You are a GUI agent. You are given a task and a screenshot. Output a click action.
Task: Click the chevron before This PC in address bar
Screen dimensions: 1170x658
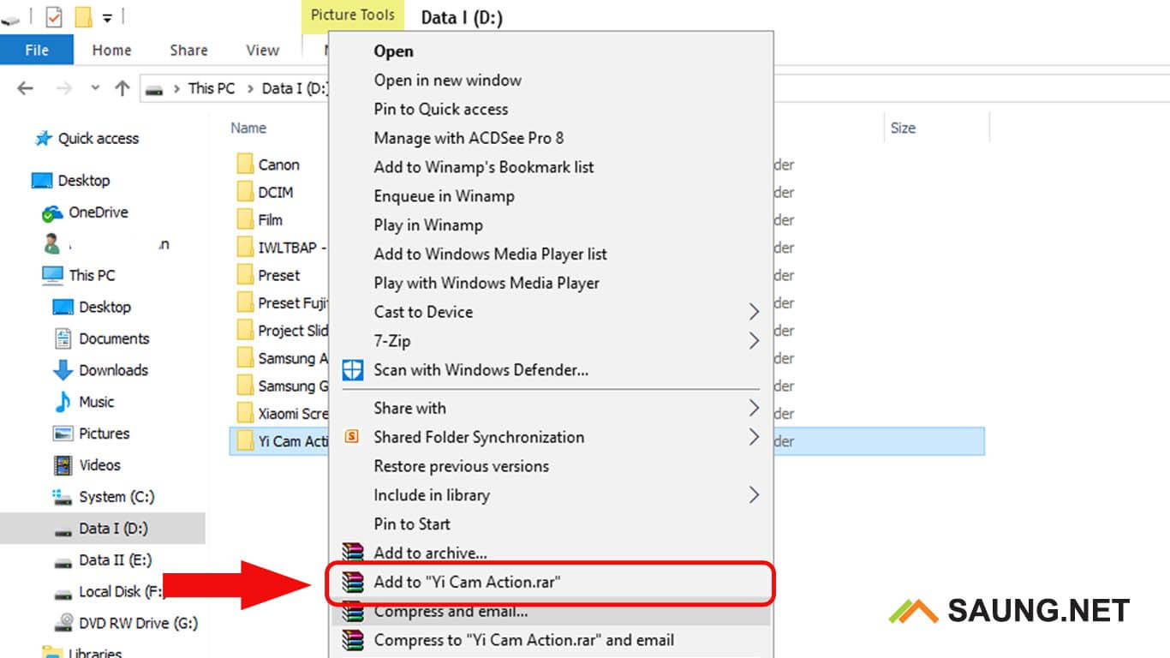[x=176, y=88]
